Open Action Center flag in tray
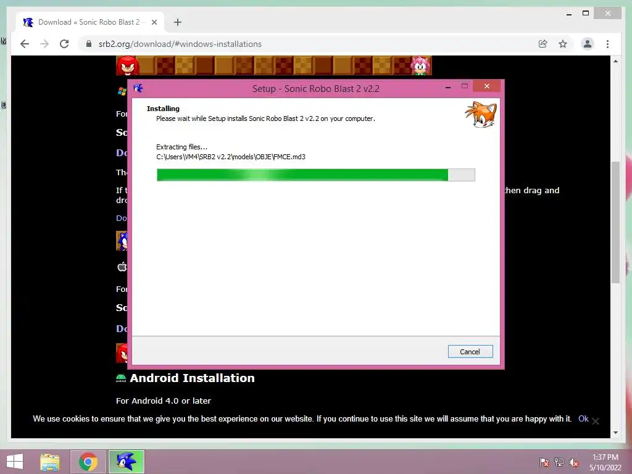The image size is (632, 474). coord(544,462)
